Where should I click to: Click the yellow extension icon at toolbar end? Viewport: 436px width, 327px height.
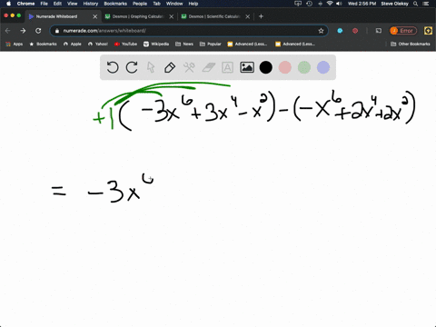[428, 31]
